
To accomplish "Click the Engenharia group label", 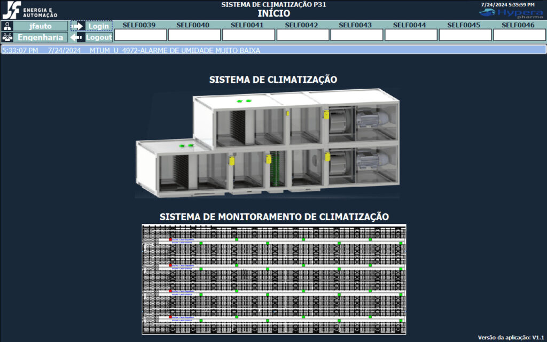I will [x=41, y=37].
